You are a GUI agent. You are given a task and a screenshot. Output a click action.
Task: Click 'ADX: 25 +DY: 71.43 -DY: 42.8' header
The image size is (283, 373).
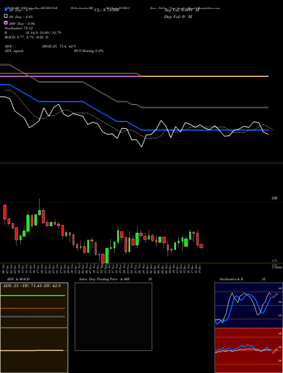point(32,285)
